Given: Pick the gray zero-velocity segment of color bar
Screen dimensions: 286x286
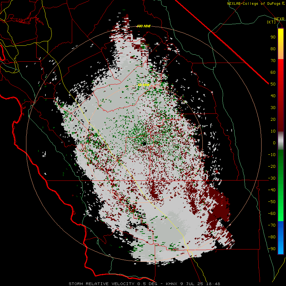Looking at the screenshot, I should [x=281, y=141].
